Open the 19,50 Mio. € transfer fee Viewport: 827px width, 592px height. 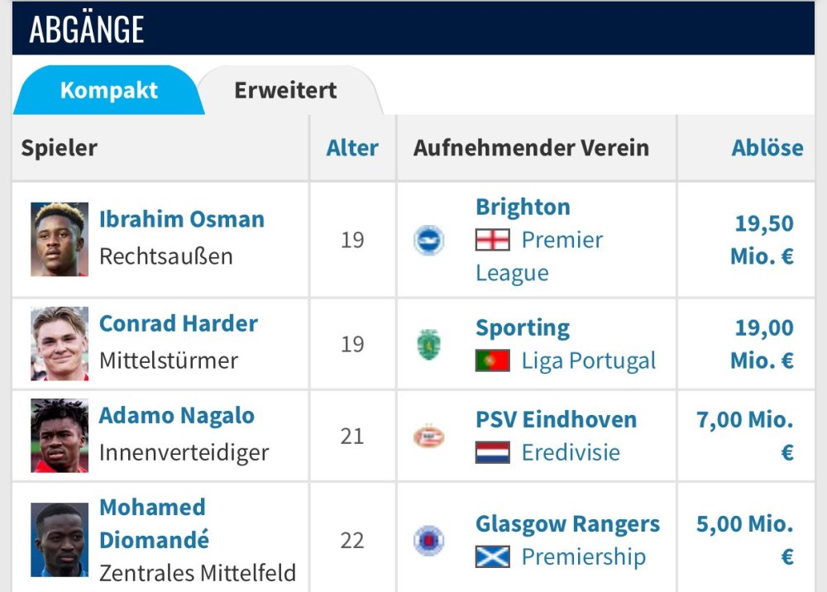762,240
